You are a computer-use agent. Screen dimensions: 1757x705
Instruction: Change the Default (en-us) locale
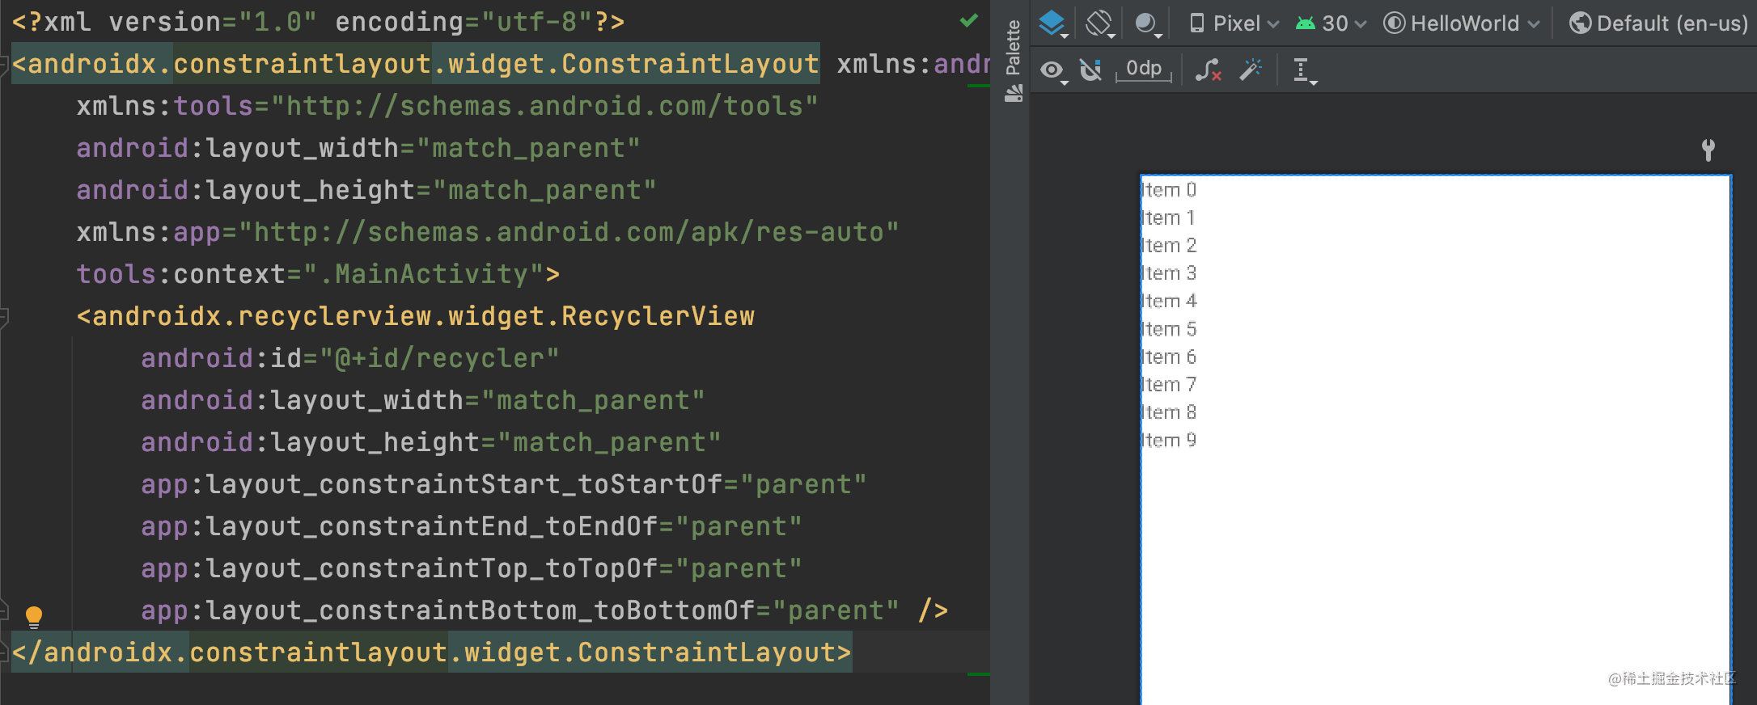click(x=1659, y=23)
